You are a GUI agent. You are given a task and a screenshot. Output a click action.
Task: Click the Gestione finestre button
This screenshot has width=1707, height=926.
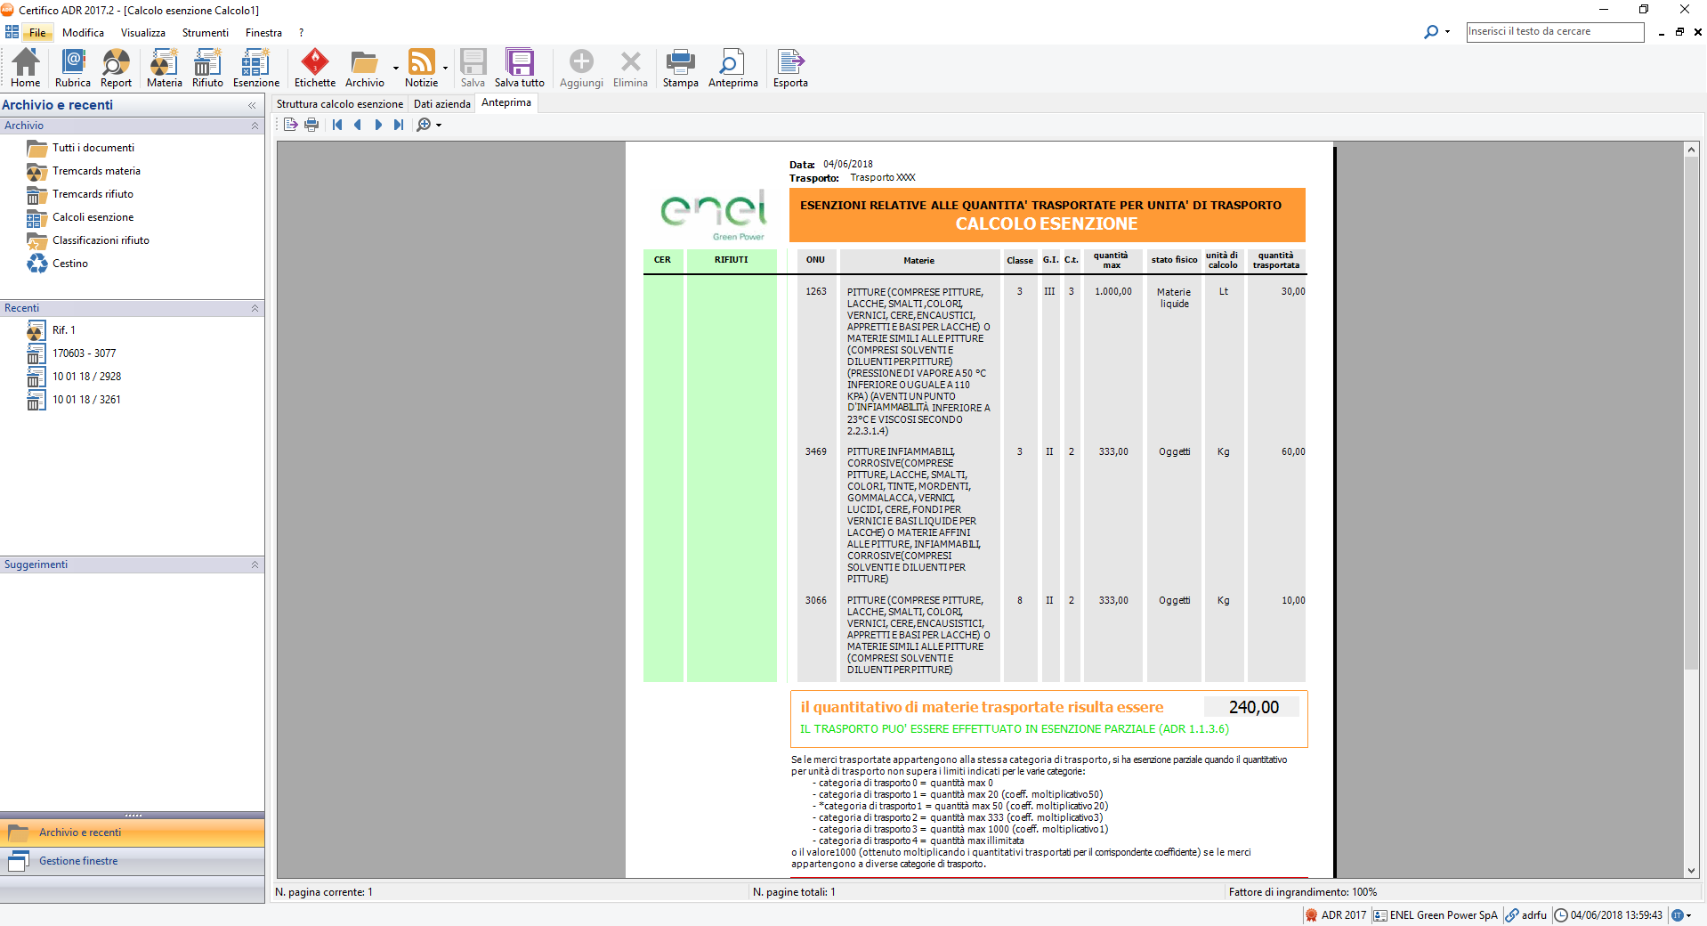[78, 861]
